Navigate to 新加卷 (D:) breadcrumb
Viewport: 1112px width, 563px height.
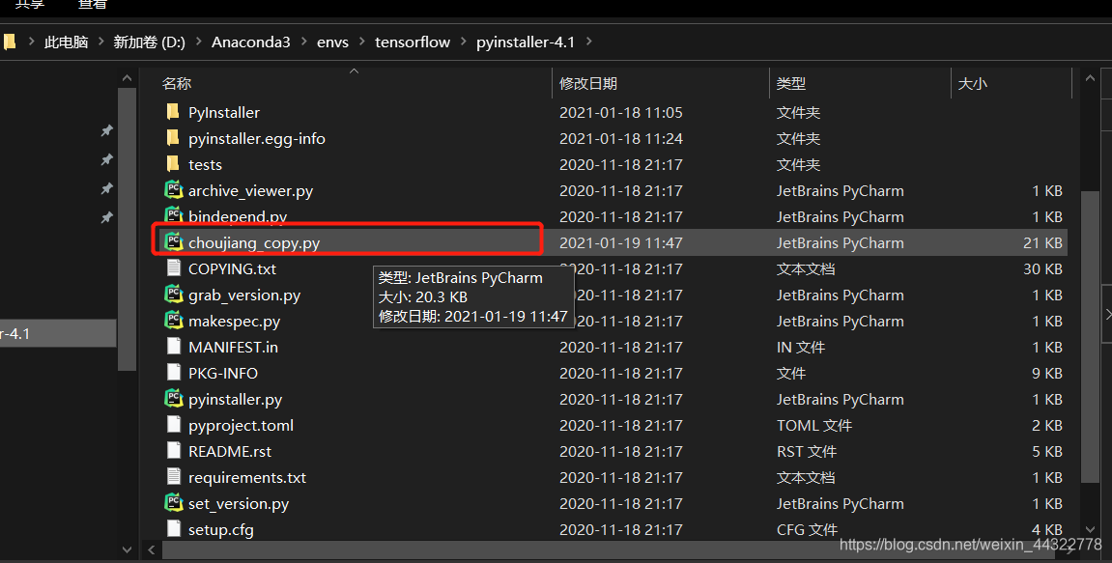click(149, 42)
